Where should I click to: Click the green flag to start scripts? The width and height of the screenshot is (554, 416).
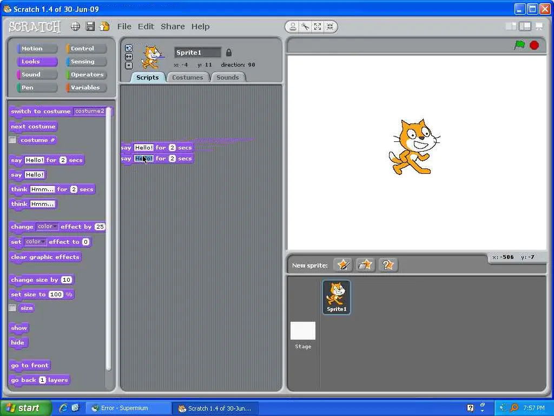point(519,45)
